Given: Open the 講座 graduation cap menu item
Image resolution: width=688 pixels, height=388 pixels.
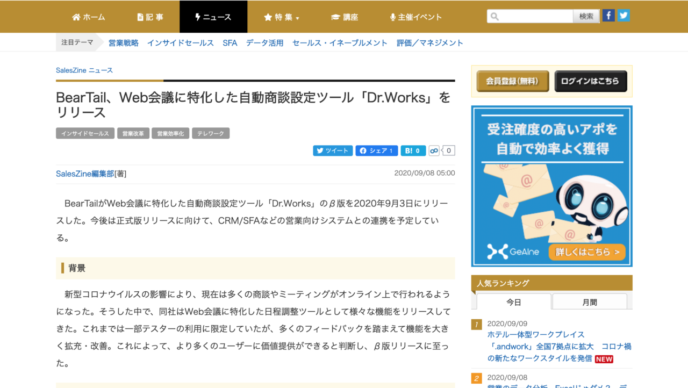Looking at the screenshot, I should point(345,17).
